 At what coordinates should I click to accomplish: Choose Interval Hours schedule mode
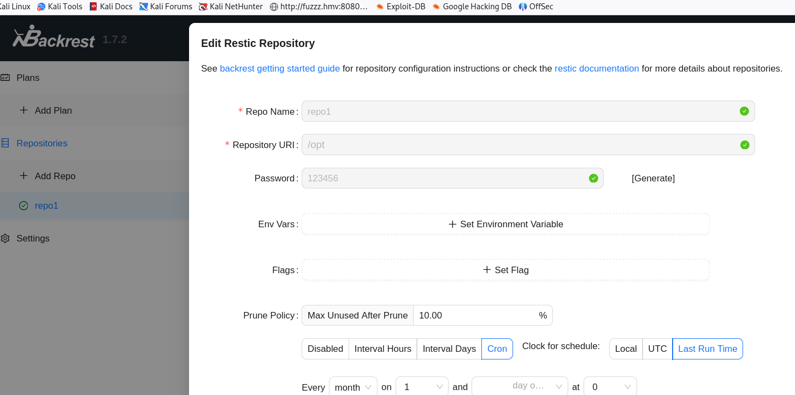point(382,349)
